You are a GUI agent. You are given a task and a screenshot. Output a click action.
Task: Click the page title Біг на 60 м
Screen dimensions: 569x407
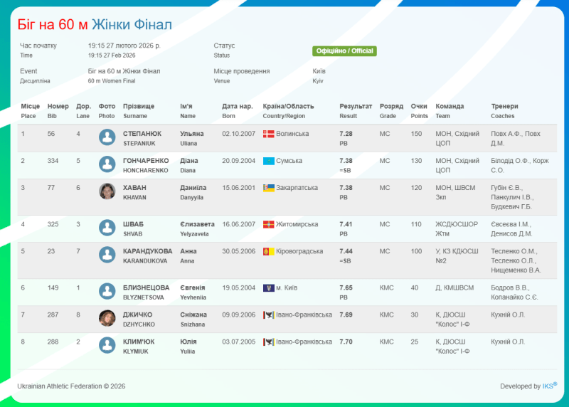point(53,25)
